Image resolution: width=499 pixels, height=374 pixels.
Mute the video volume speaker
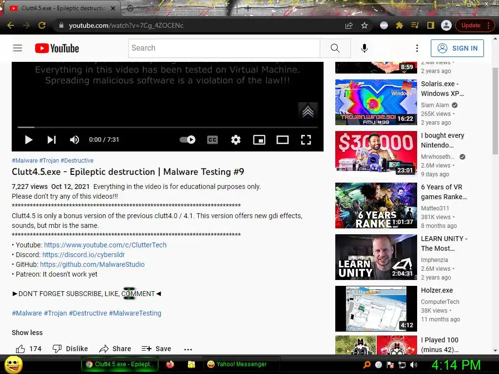point(75,140)
